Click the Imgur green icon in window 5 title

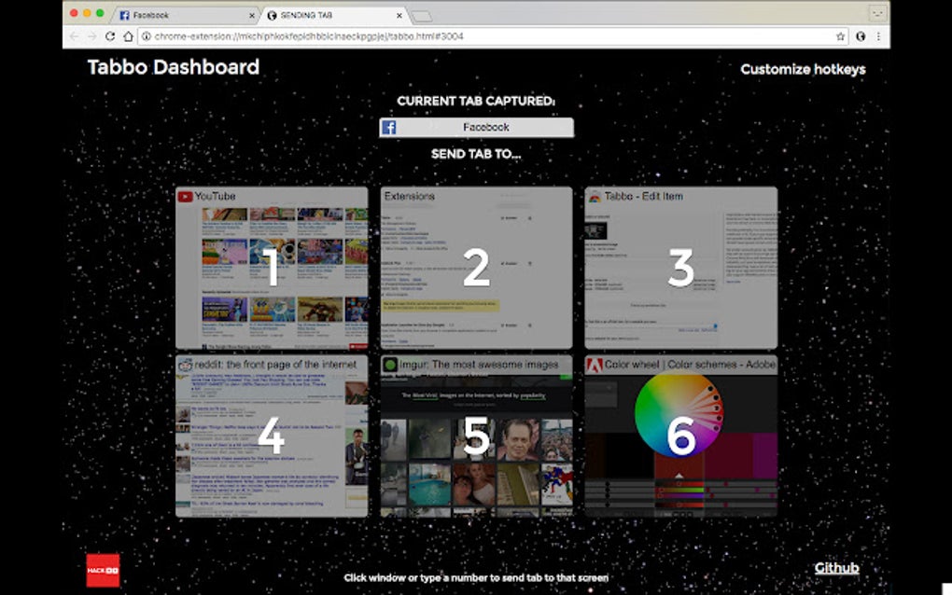[390, 365]
